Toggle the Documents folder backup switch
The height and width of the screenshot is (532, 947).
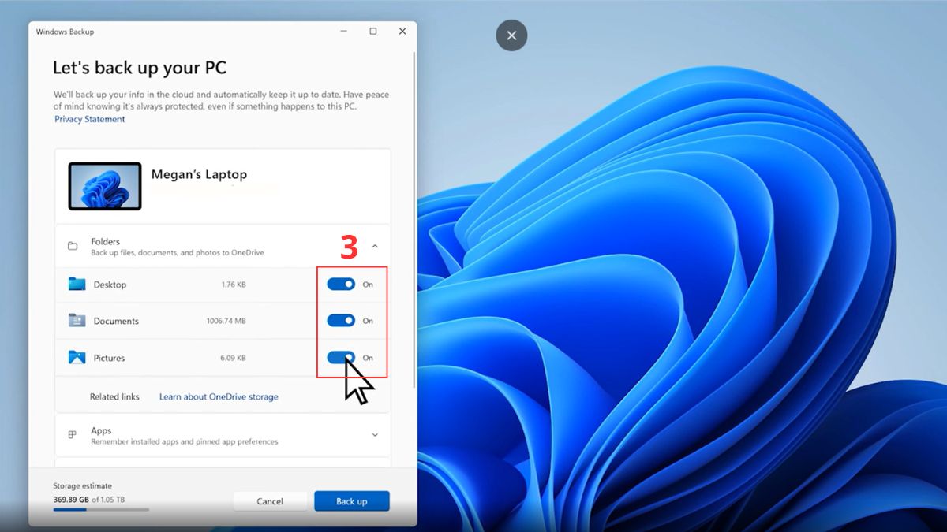(341, 321)
